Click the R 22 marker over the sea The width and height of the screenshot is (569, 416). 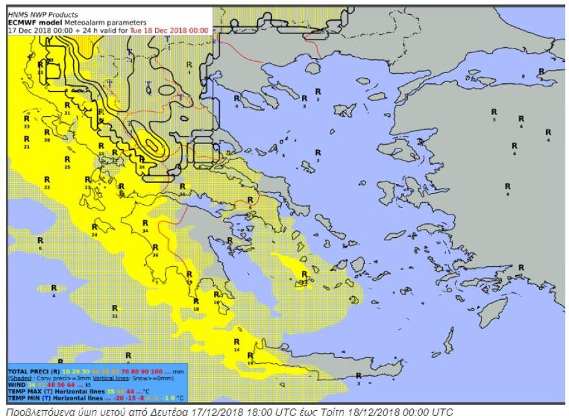[47, 182]
